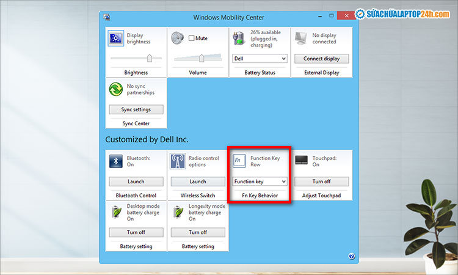
Task: Click the Touchpad icon
Action: click(x=301, y=160)
